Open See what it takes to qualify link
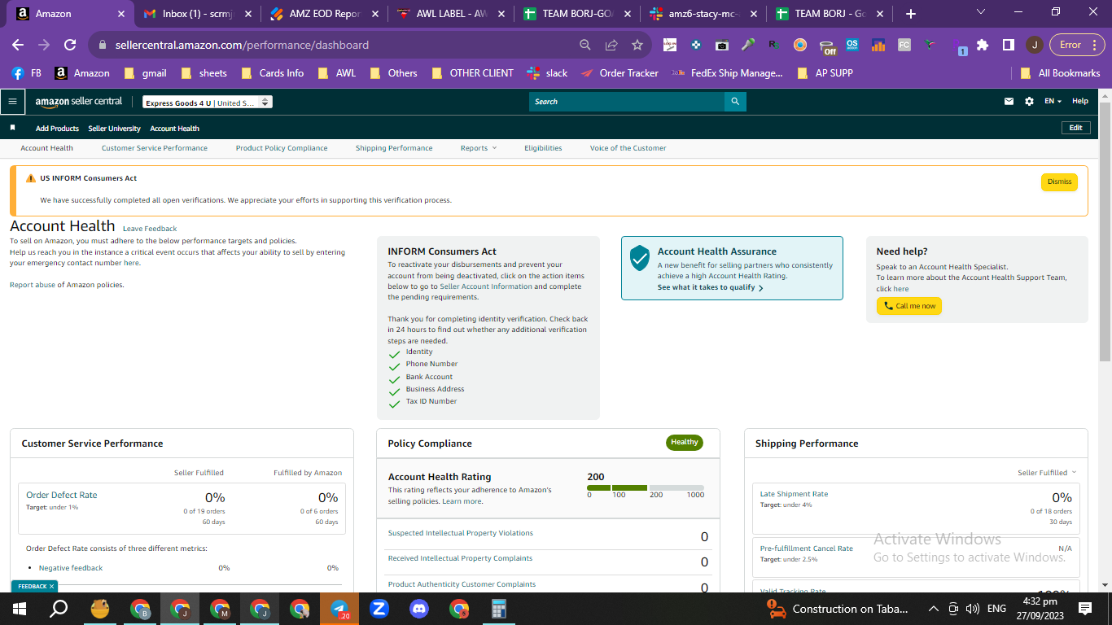Viewport: 1112px width, 625px height. click(x=710, y=287)
